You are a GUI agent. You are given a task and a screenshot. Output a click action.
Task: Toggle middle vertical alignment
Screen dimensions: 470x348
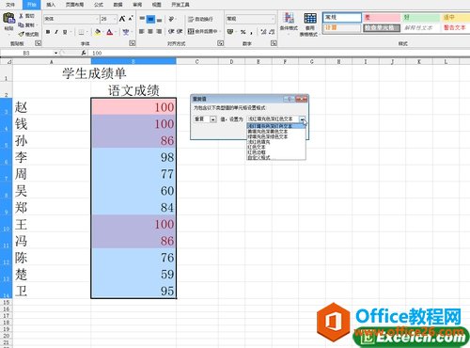pos(150,19)
